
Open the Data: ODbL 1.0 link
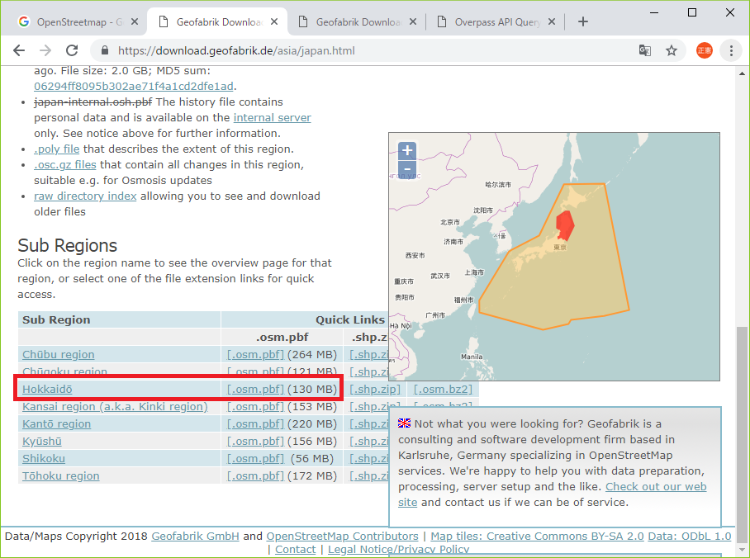coord(689,536)
